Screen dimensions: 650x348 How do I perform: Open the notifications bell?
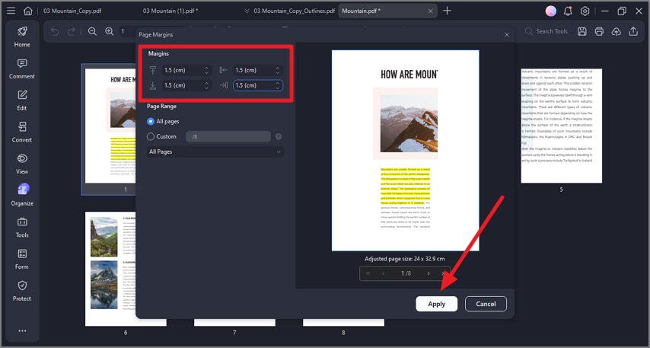[568, 11]
